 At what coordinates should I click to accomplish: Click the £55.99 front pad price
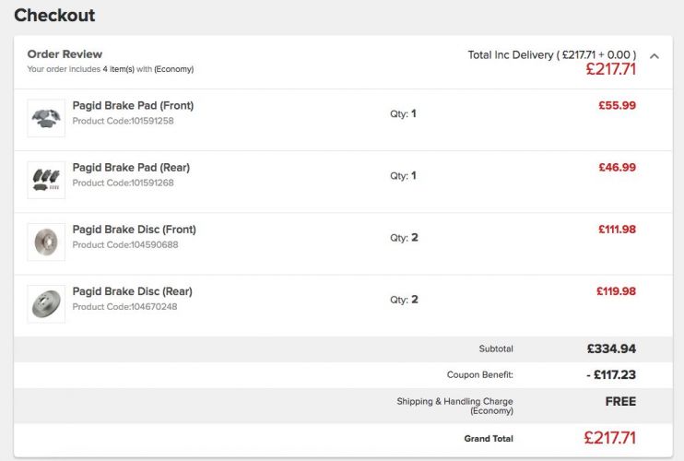coord(618,105)
